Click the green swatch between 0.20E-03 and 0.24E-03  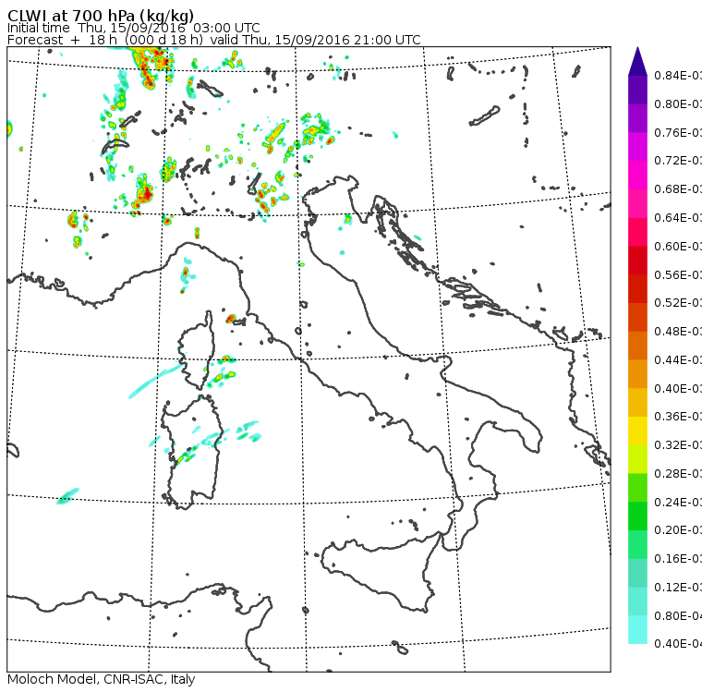click(637, 516)
